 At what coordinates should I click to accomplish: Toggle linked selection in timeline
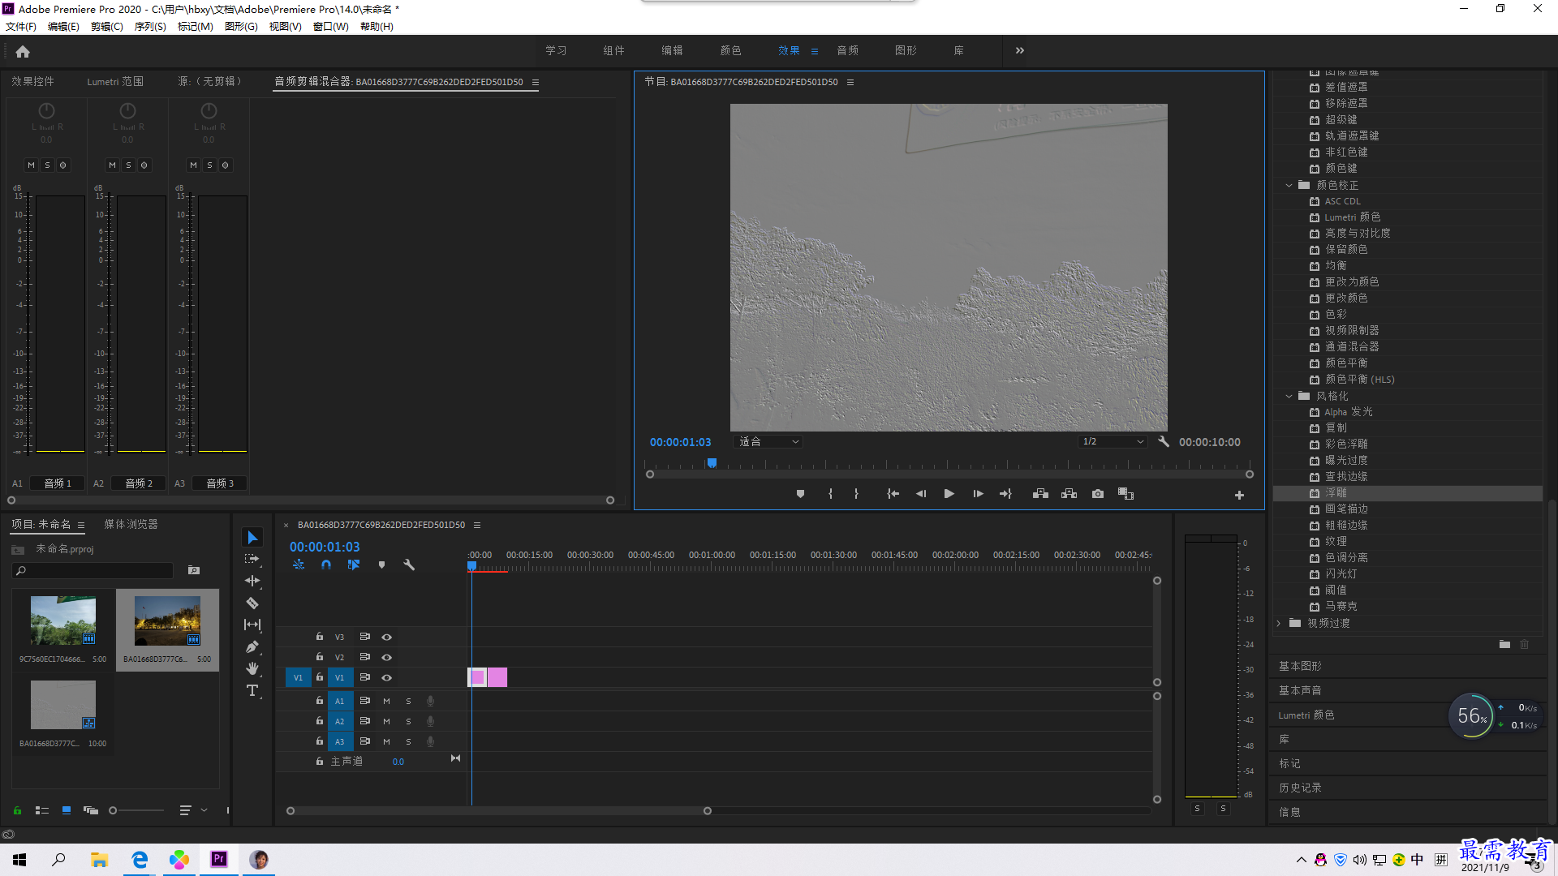(354, 565)
